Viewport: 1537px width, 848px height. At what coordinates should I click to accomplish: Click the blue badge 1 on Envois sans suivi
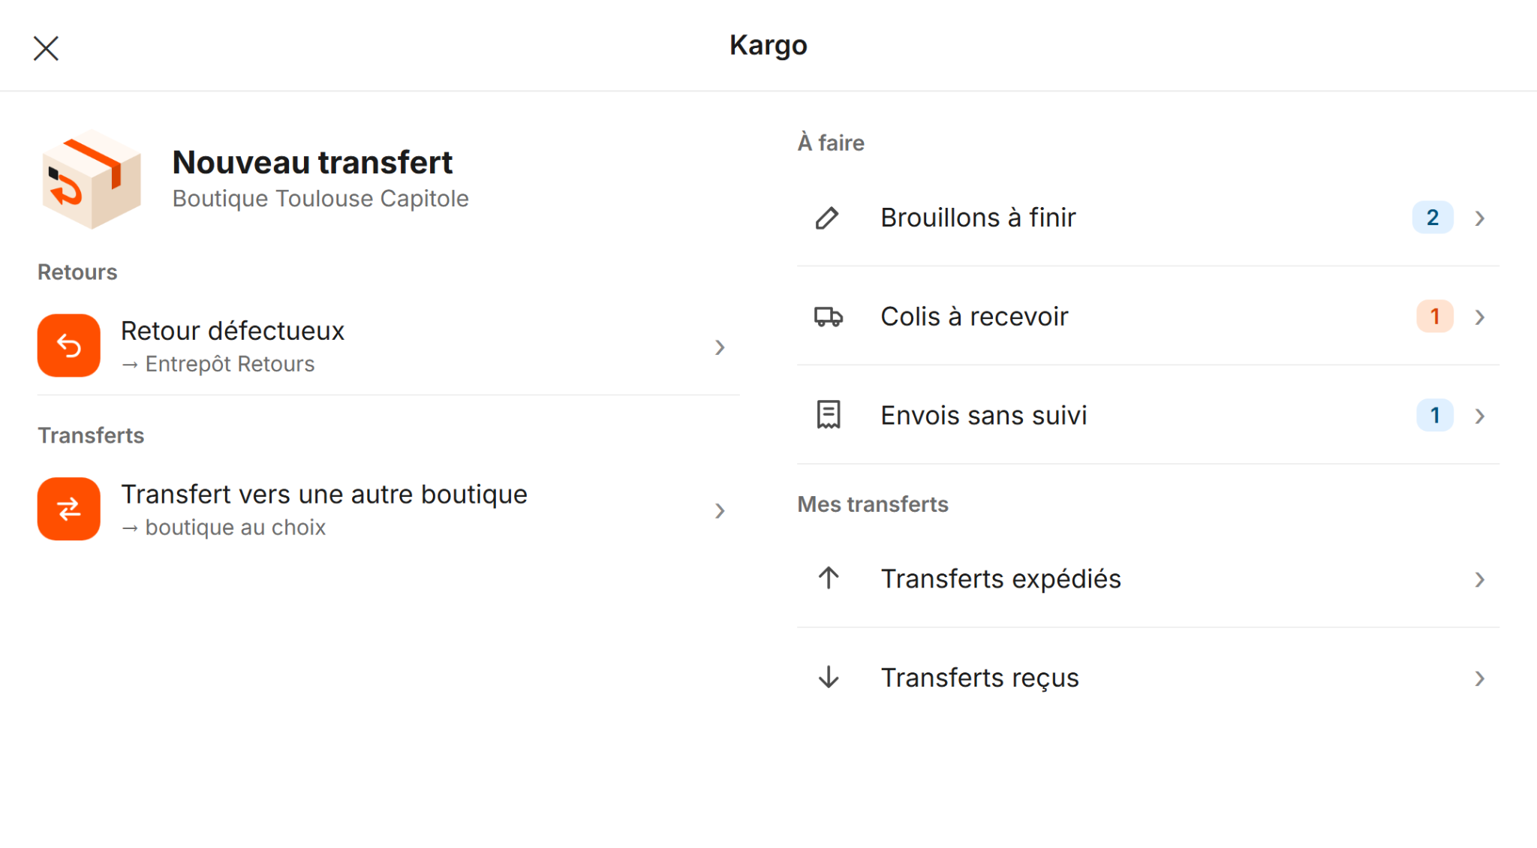pos(1435,416)
